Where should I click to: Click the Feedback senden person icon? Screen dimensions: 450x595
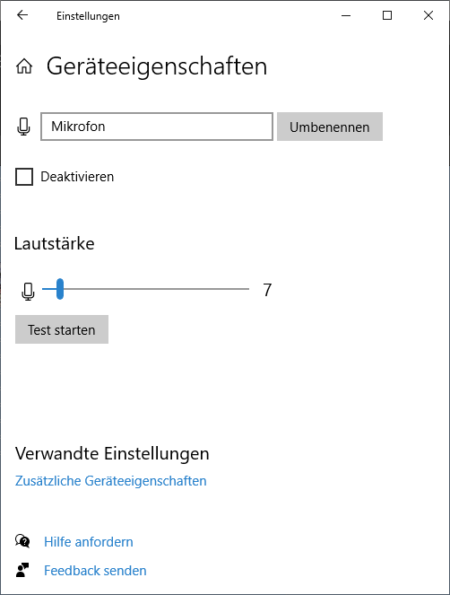coord(22,570)
